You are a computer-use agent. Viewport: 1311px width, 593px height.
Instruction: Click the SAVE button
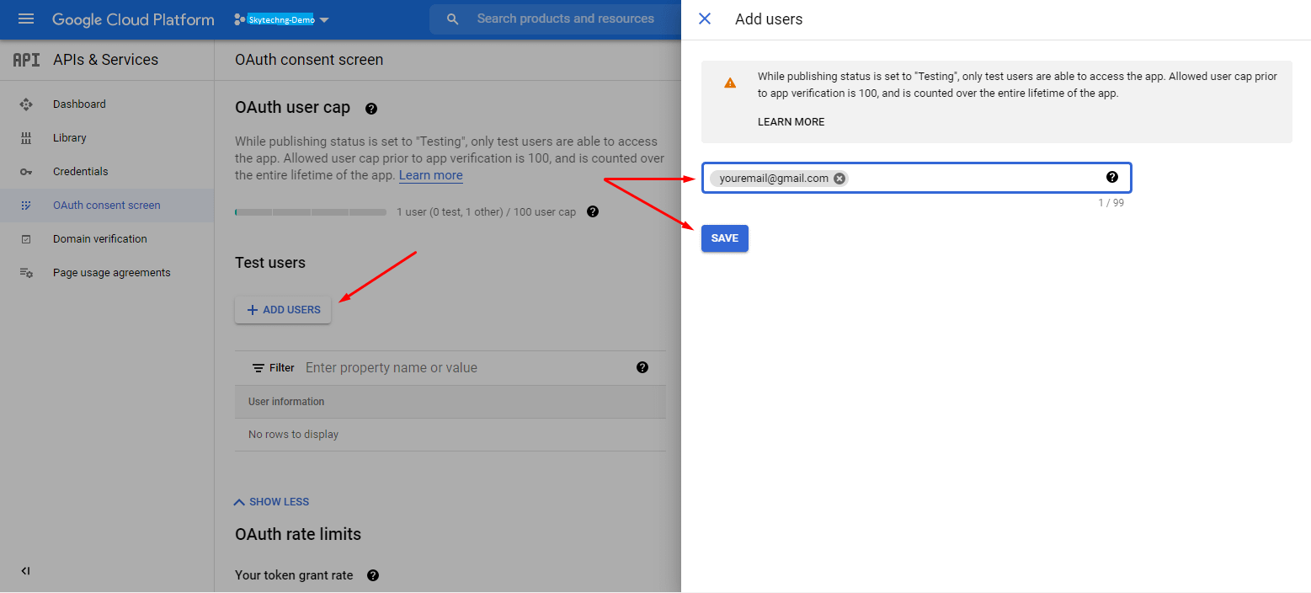pyautogui.click(x=725, y=238)
